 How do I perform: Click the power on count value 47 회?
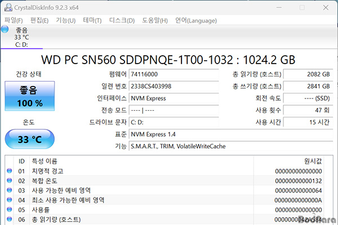click(308, 110)
